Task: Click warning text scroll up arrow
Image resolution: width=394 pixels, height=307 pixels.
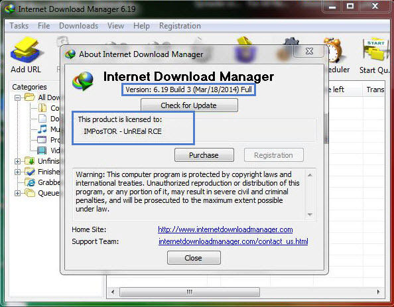Action: (310, 175)
